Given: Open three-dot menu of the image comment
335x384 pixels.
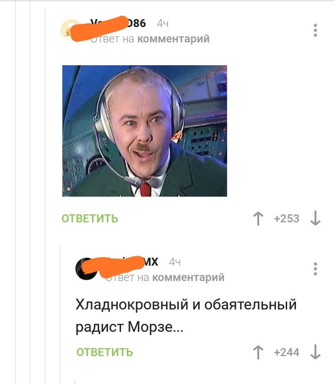Looking at the screenshot, I should point(315,30).
